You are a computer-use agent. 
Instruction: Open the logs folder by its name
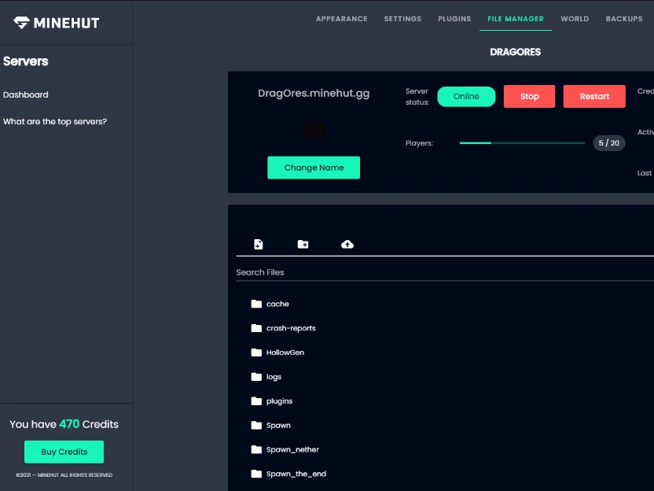tap(274, 377)
